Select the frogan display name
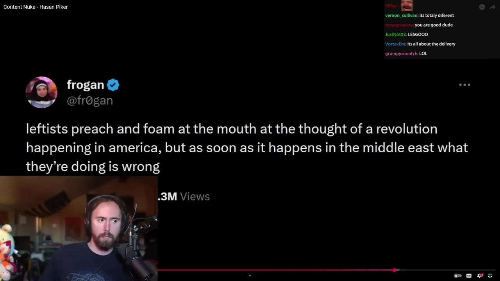 (x=85, y=85)
